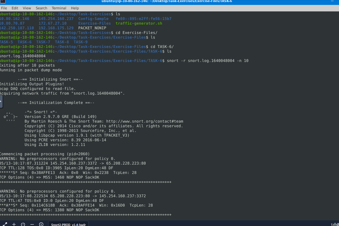Click the 'Running in packet dump mode' line

31,70
